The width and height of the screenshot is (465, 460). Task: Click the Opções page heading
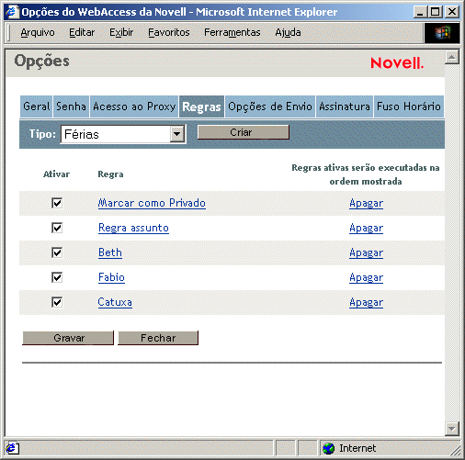(41, 62)
